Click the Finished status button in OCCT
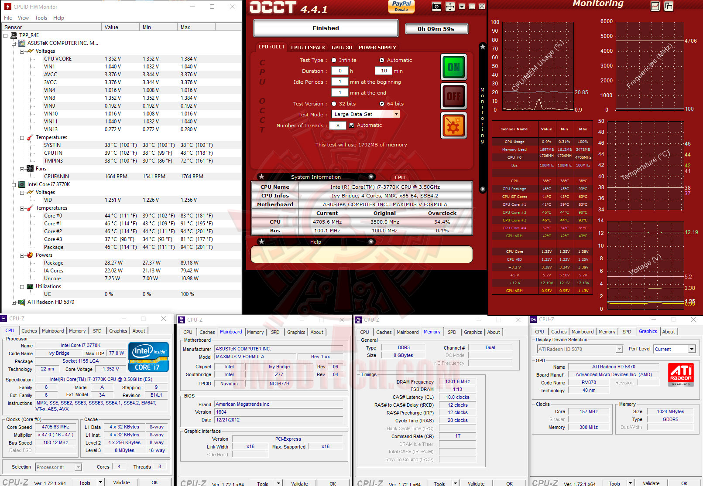 click(x=326, y=28)
